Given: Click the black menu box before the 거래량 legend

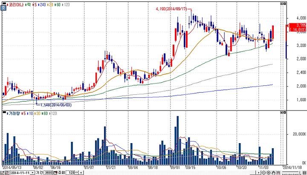Looking at the screenshot, I should point(4,112).
